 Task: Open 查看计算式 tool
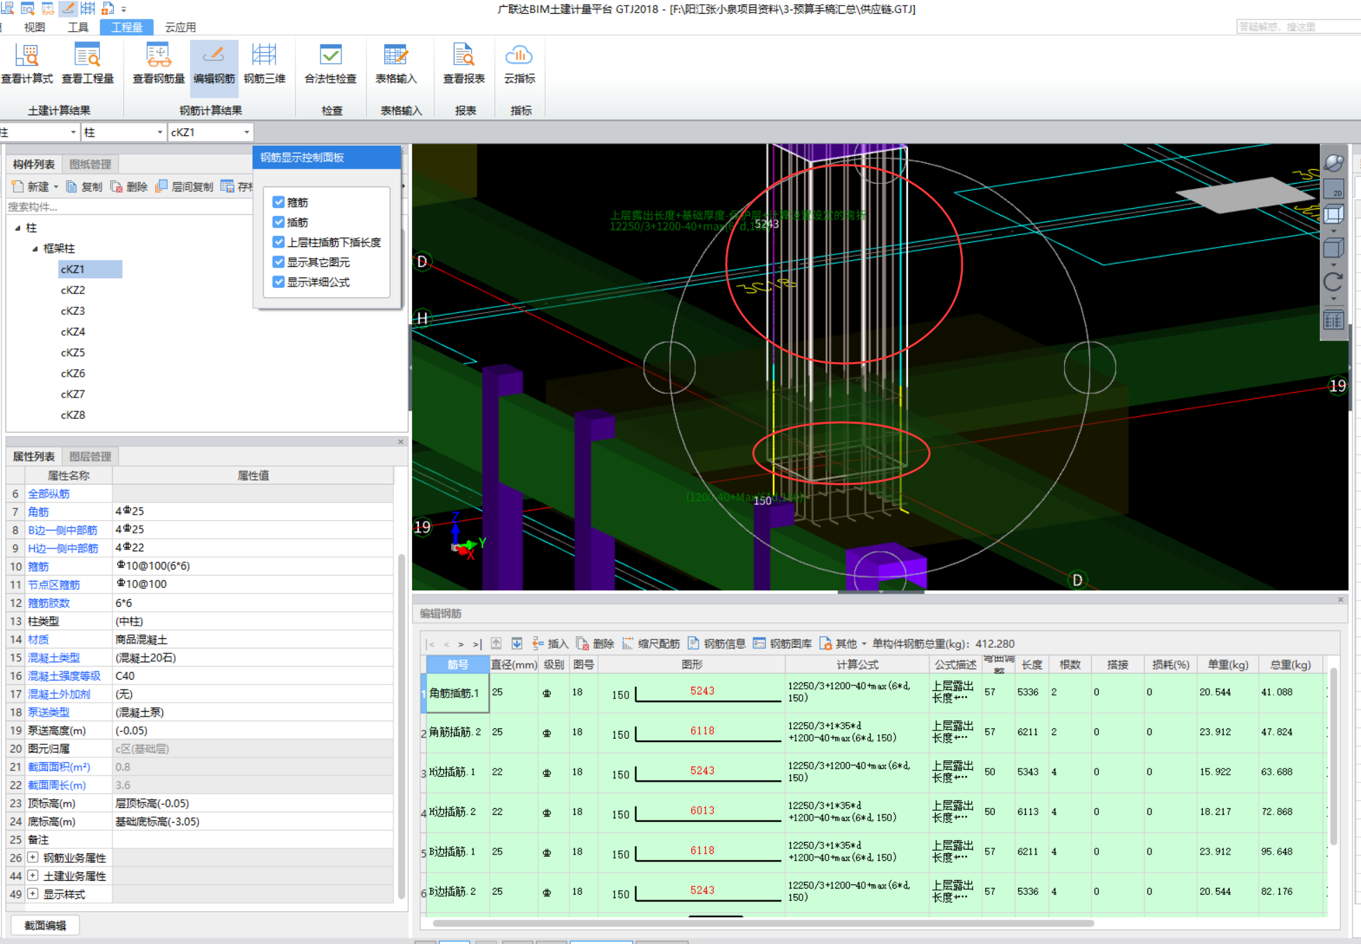click(27, 64)
